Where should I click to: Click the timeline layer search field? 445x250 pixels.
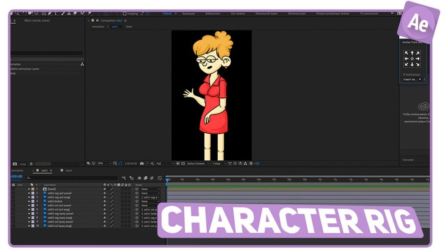tap(71, 178)
